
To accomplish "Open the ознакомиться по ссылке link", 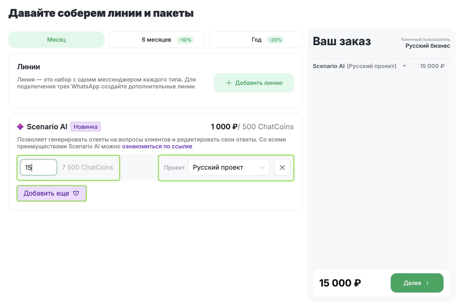I will tap(157, 146).
